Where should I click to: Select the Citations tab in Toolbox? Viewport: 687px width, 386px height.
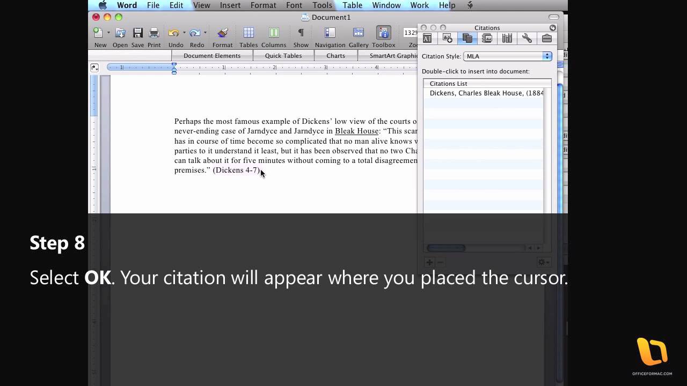point(467,38)
